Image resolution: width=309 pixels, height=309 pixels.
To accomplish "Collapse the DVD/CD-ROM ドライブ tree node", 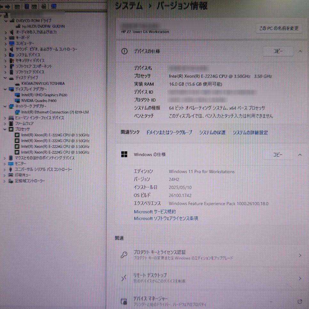I will (5, 20).
